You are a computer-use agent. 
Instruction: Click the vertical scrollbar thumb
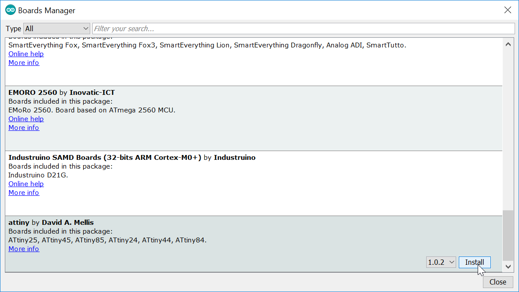508,235
